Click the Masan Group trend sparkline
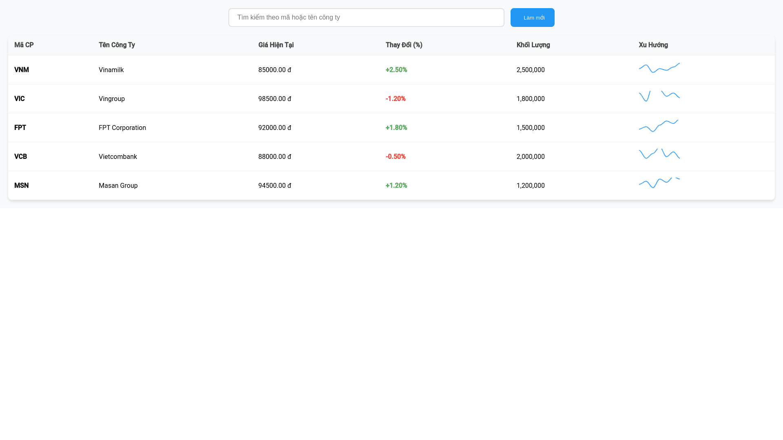The width and height of the screenshot is (783, 440). [x=659, y=183]
